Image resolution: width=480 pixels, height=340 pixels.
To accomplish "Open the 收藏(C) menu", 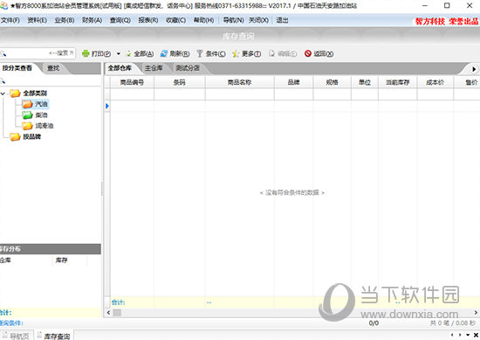I will [175, 20].
